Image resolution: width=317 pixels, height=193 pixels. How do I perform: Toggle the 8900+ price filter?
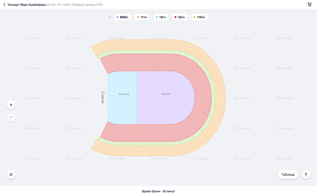click(x=122, y=17)
